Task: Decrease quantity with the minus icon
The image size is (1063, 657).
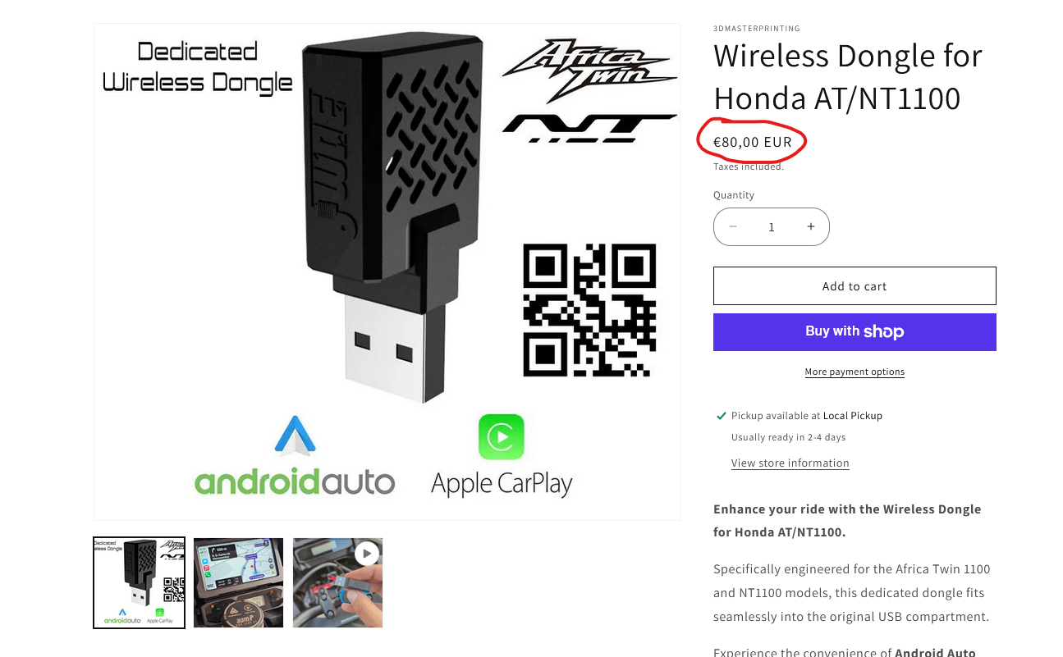Action: pyautogui.click(x=733, y=227)
